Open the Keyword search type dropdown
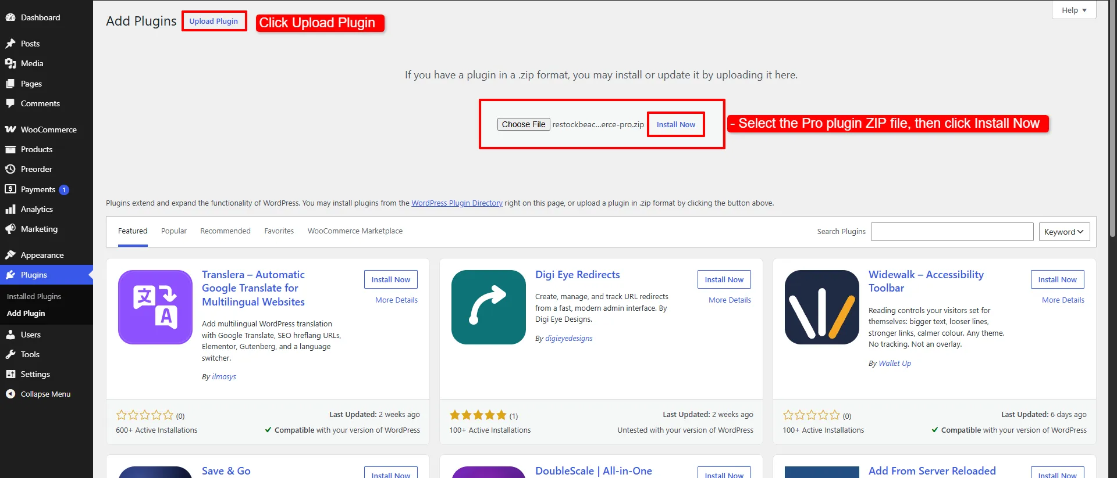 [x=1064, y=232]
